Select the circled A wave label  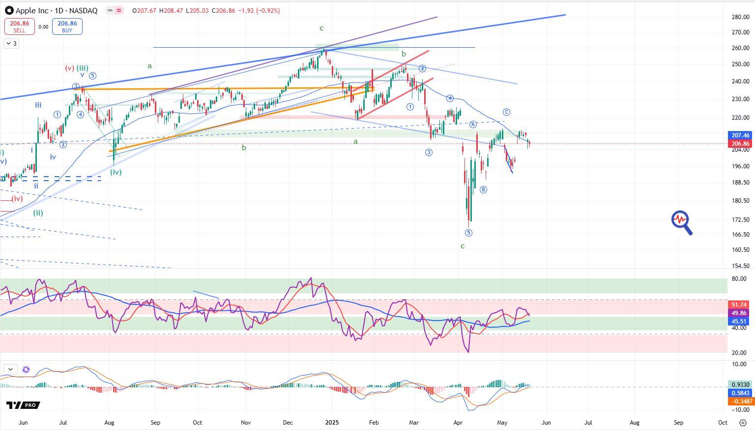pos(473,124)
